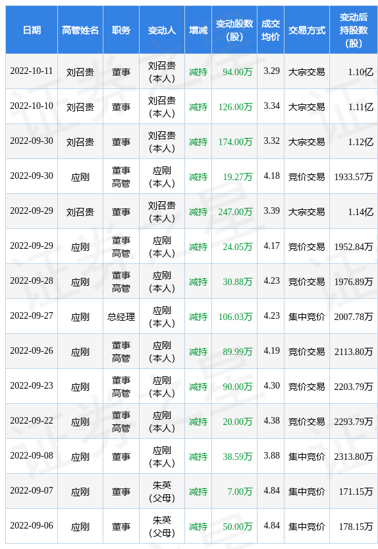Click the 2022-09-23 date cell
This screenshot has height=549, width=378.
[32, 386]
